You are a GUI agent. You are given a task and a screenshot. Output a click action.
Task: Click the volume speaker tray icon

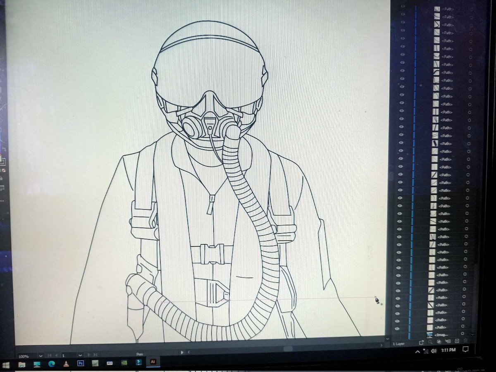pos(434,351)
